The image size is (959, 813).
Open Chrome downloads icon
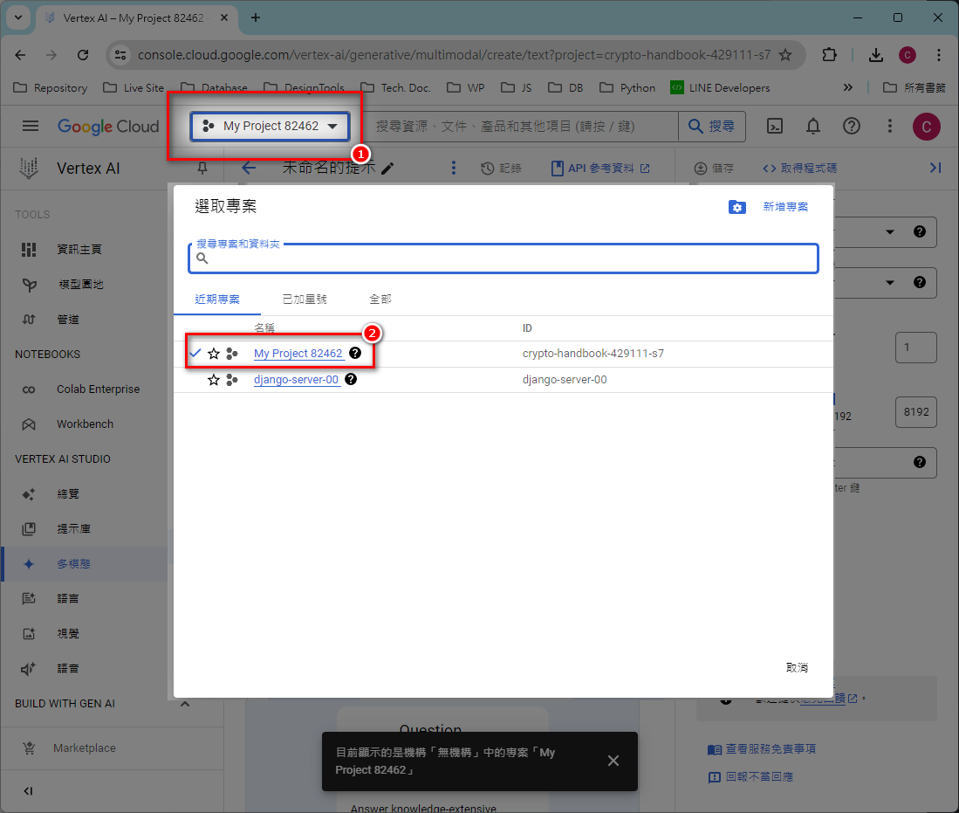[x=876, y=55]
